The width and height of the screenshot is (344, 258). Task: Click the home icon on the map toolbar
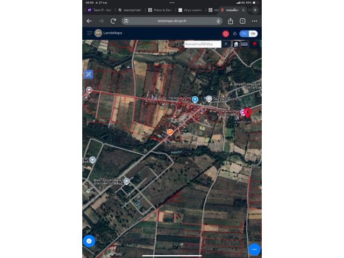click(236, 44)
